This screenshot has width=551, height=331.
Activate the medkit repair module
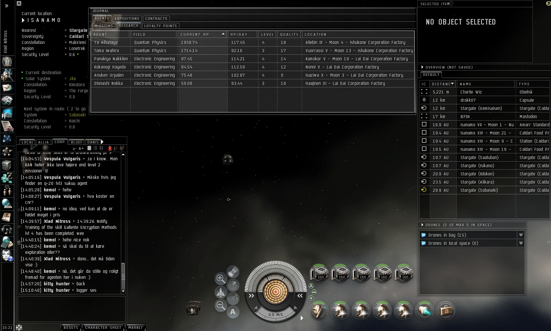pyautogui.click(x=446, y=310)
